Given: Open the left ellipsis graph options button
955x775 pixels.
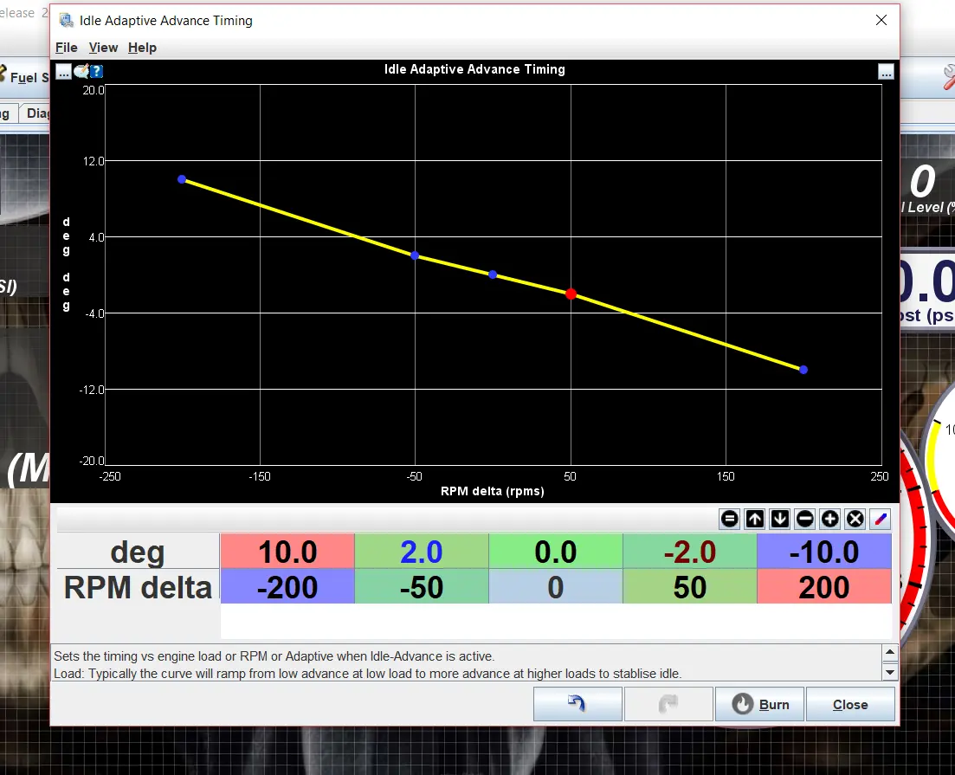Looking at the screenshot, I should [x=64, y=72].
